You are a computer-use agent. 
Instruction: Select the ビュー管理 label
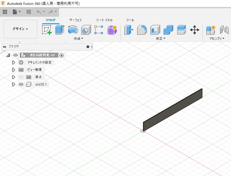pos(35,70)
